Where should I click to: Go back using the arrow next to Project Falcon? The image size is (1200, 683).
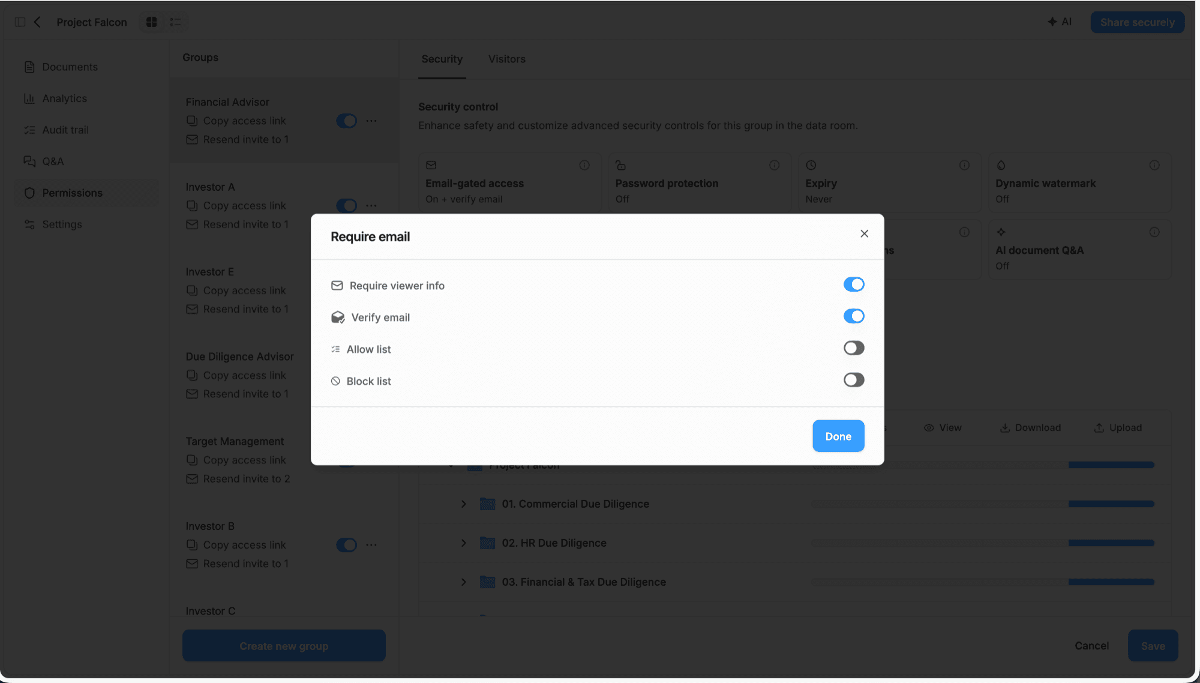(37, 22)
